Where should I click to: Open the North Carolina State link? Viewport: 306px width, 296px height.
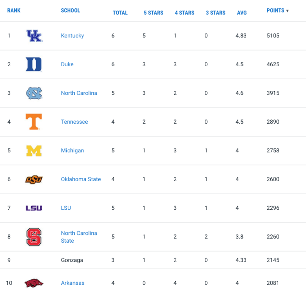click(x=79, y=237)
